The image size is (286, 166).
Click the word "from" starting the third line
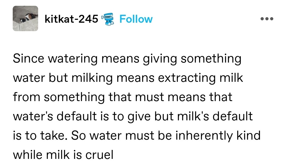pyautogui.click(x=26, y=97)
